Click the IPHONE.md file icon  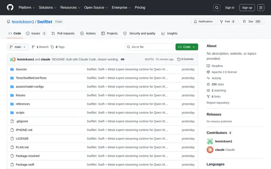(12, 130)
